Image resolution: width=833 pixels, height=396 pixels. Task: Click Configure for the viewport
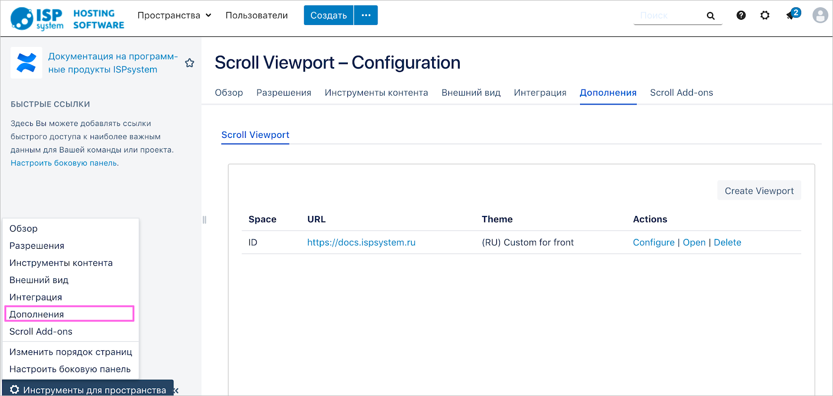pyautogui.click(x=653, y=242)
